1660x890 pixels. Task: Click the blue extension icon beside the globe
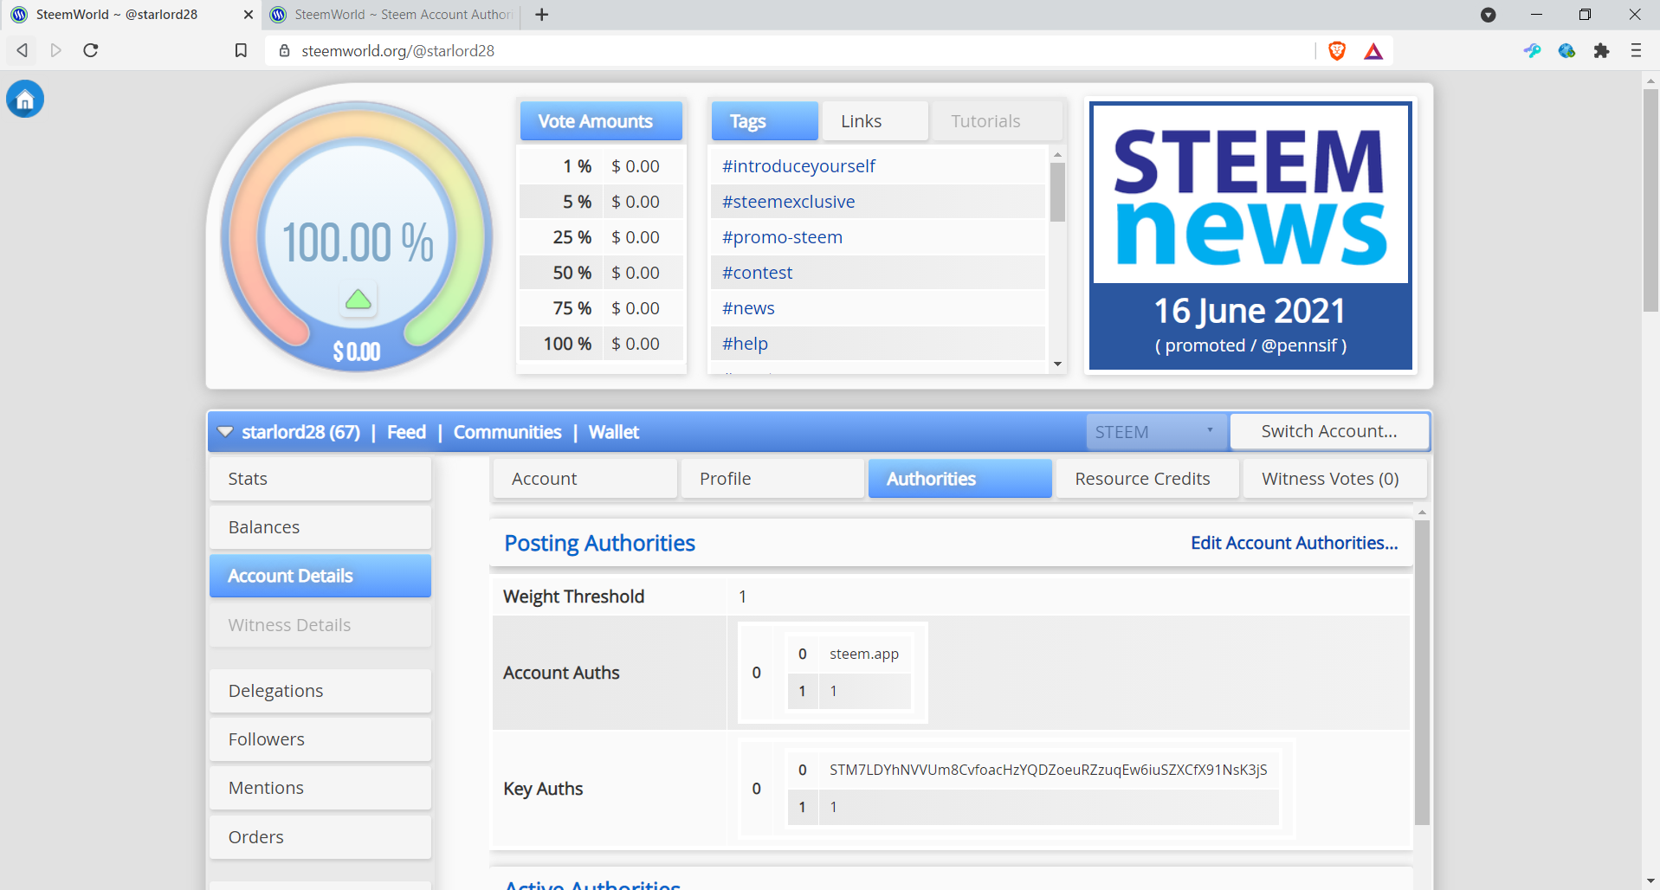point(1532,51)
